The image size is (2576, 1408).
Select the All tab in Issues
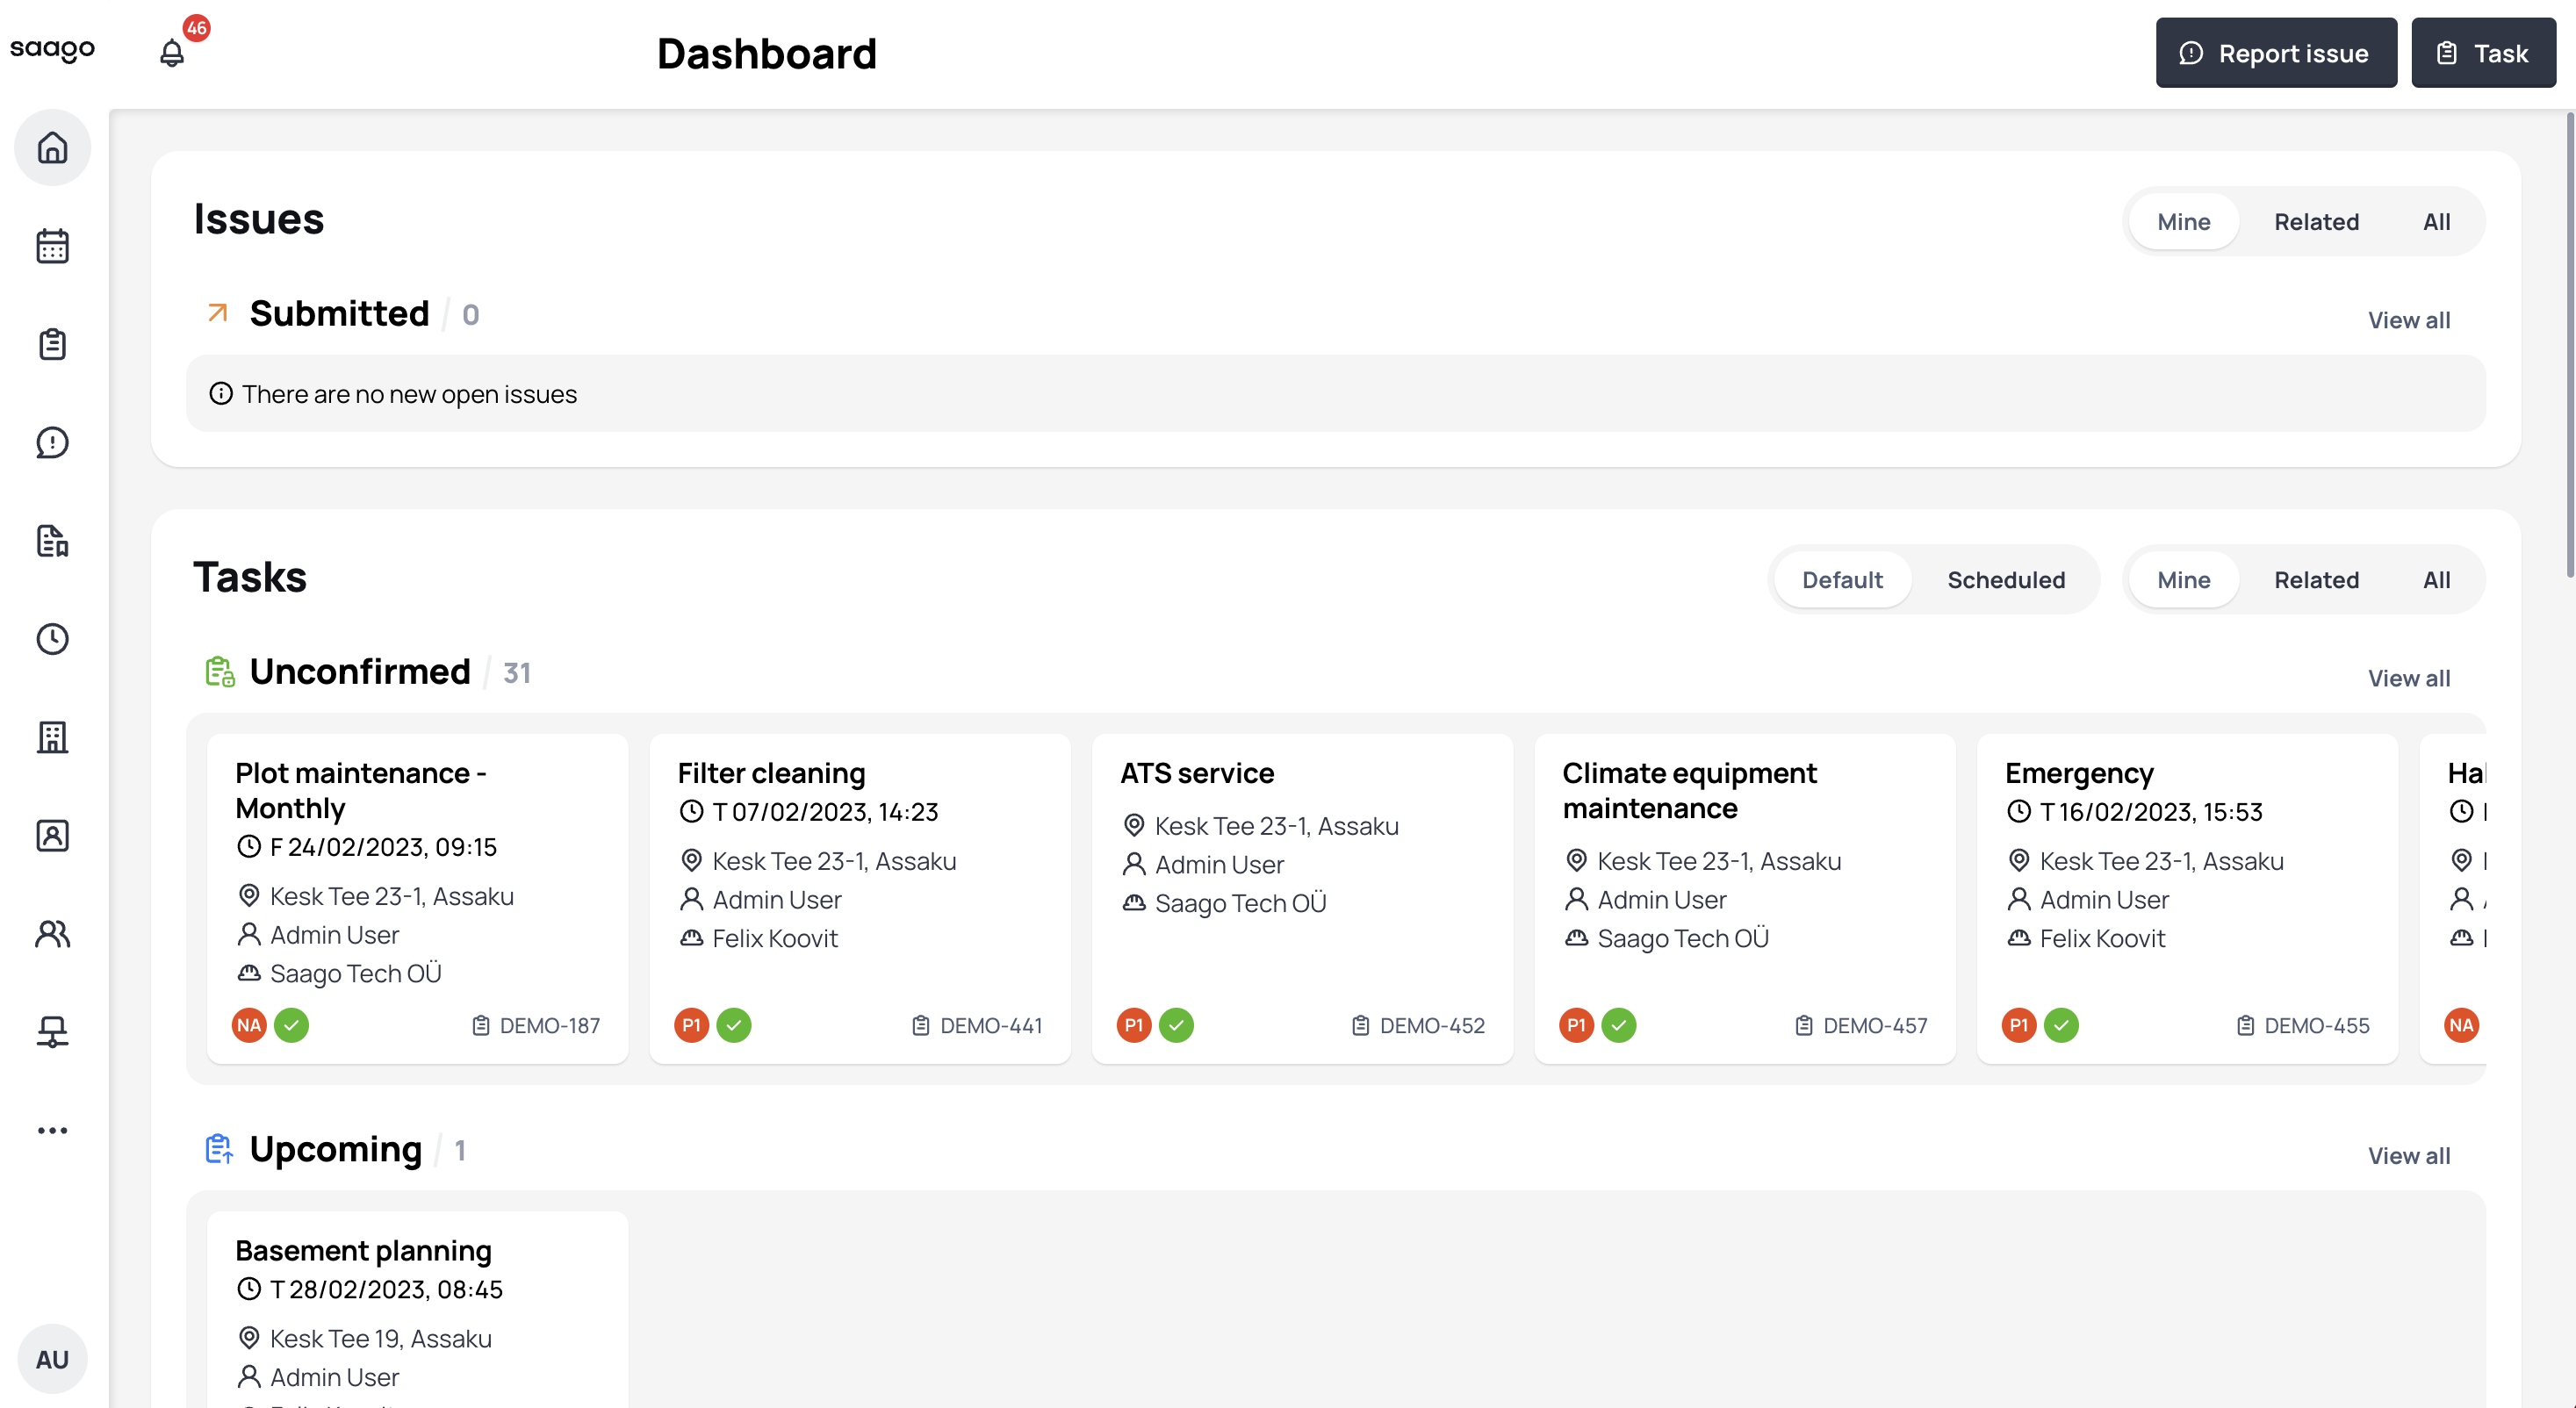(x=2436, y=221)
